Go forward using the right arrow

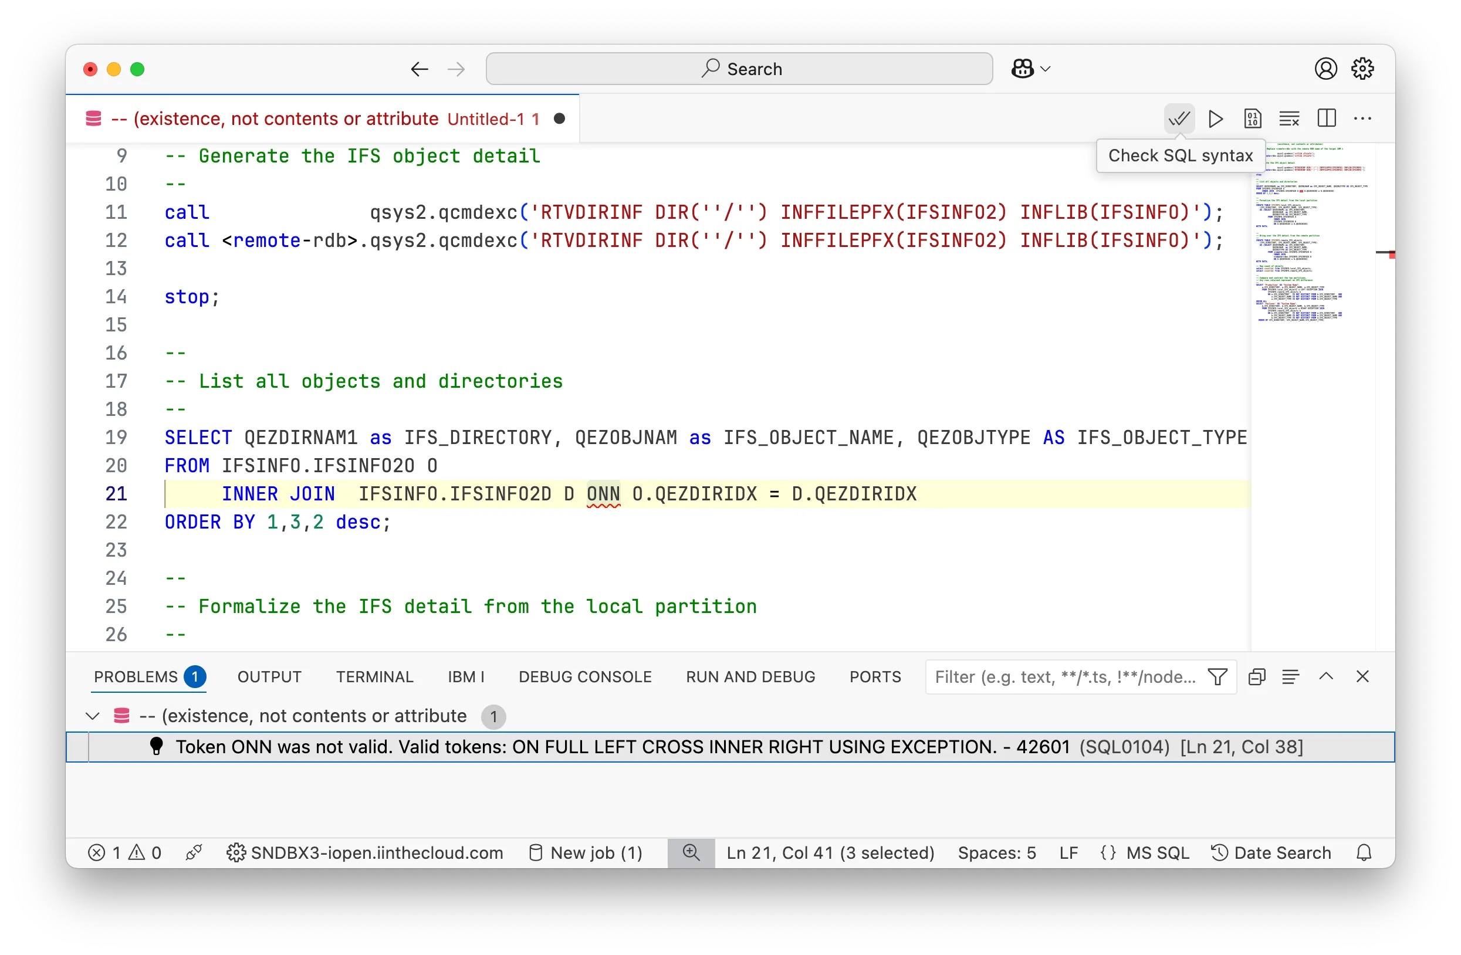pos(456,69)
